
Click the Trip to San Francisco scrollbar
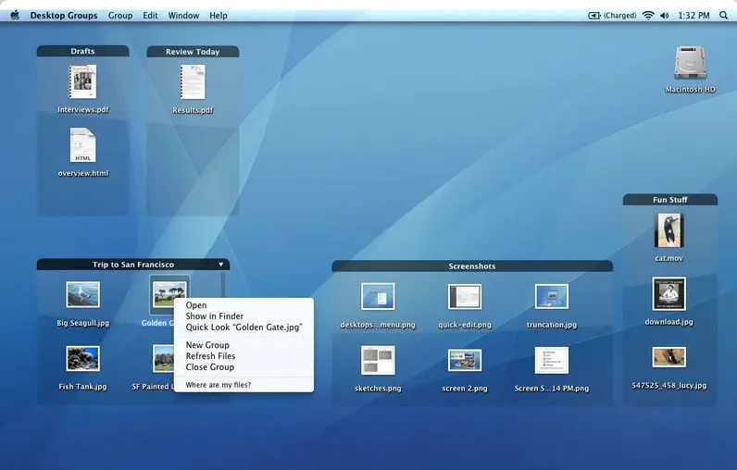[223, 285]
